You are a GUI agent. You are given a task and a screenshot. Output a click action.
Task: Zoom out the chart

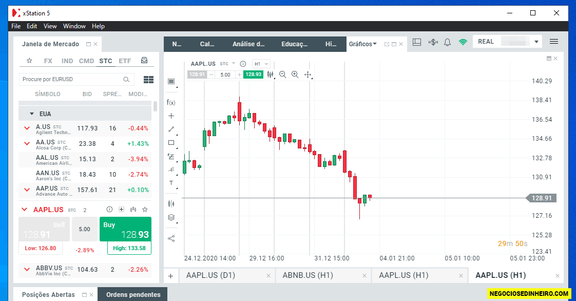click(x=282, y=74)
